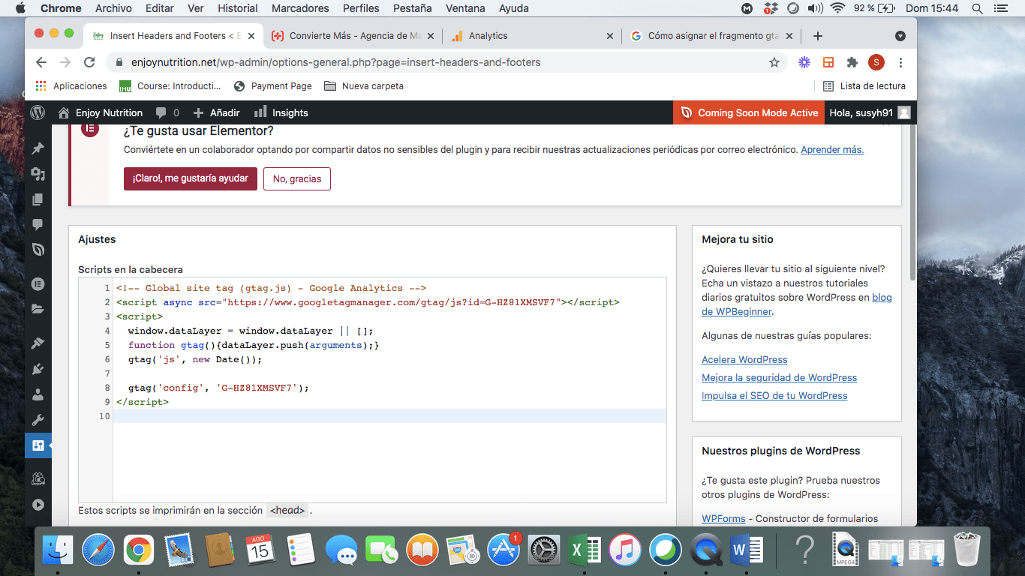The height and width of the screenshot is (576, 1025).
Task: Open Templates folder icon in sidebar
Action: click(38, 309)
